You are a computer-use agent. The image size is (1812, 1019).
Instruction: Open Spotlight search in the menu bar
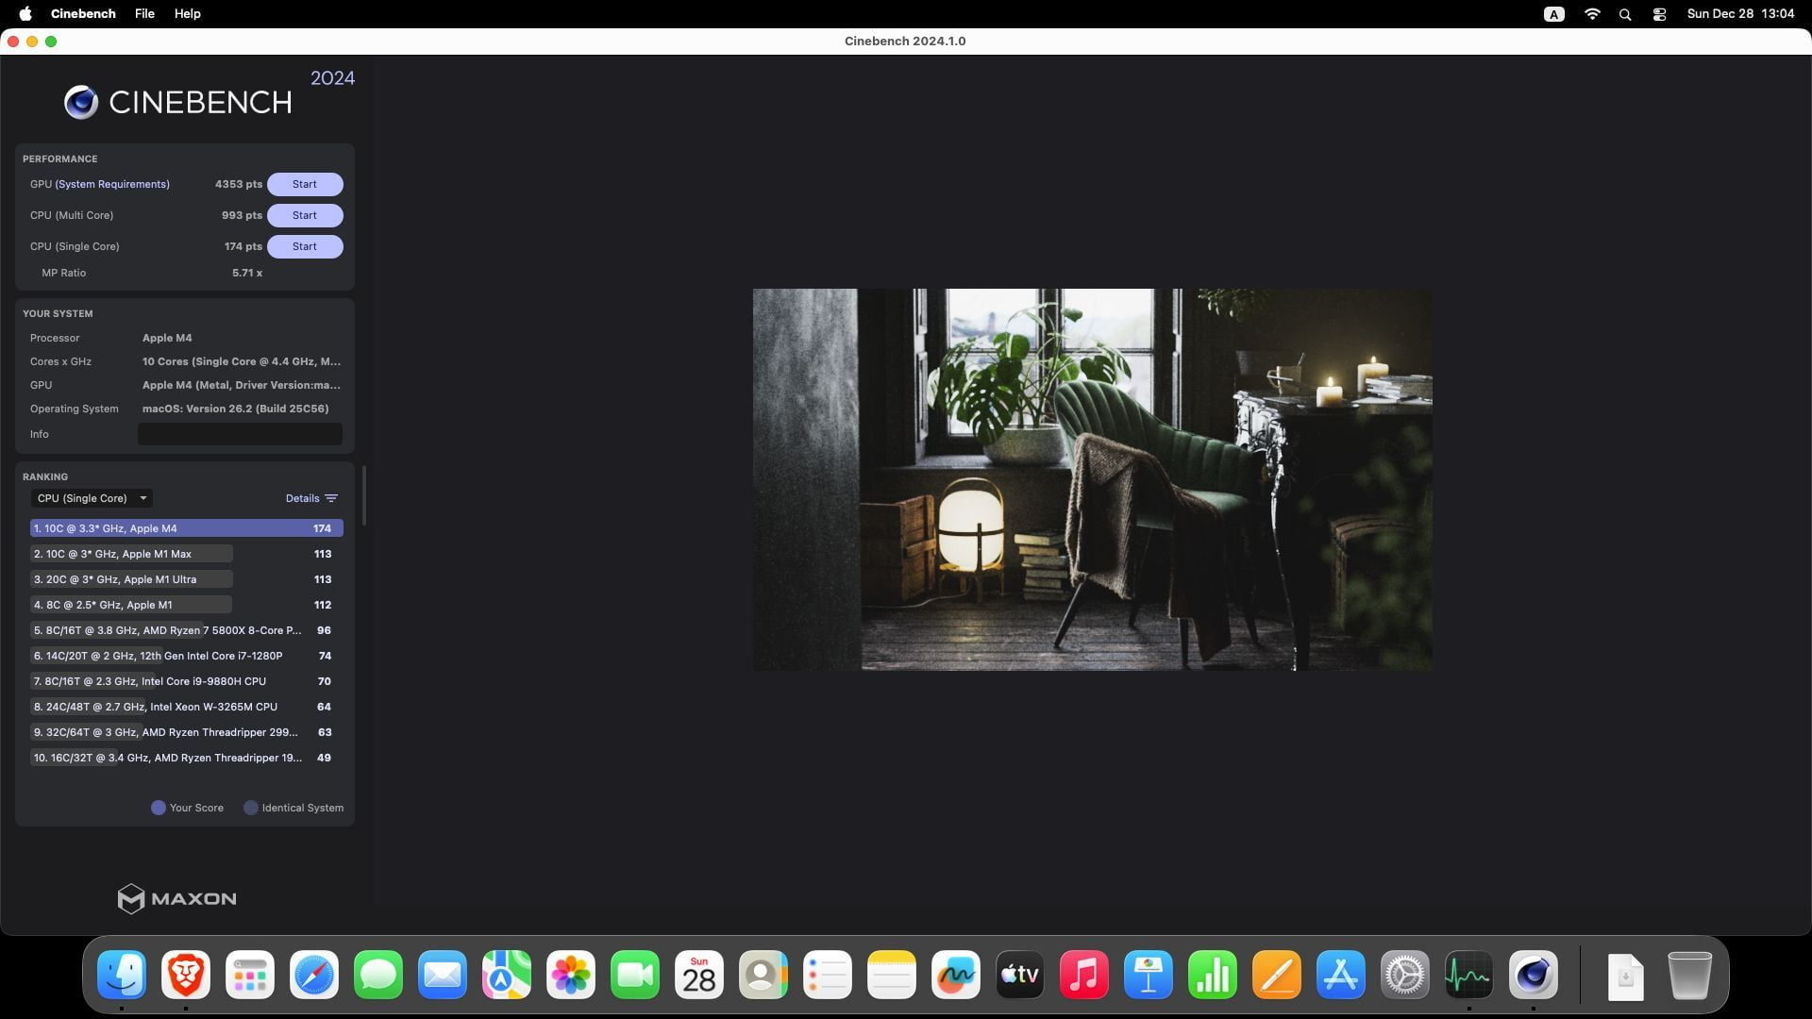click(1625, 14)
